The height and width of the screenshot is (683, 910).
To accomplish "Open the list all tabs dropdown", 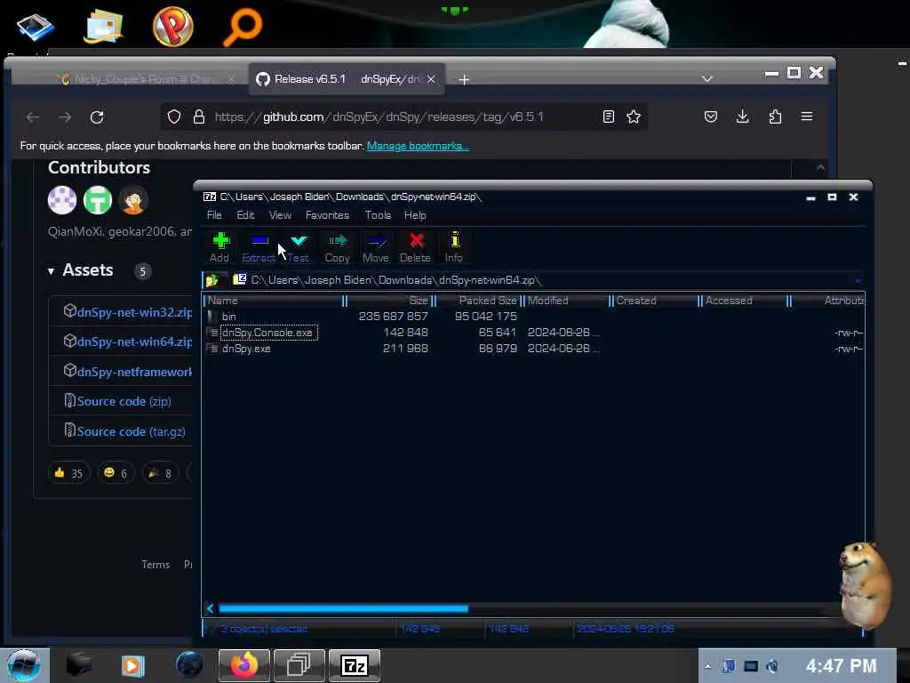I will 706,78.
